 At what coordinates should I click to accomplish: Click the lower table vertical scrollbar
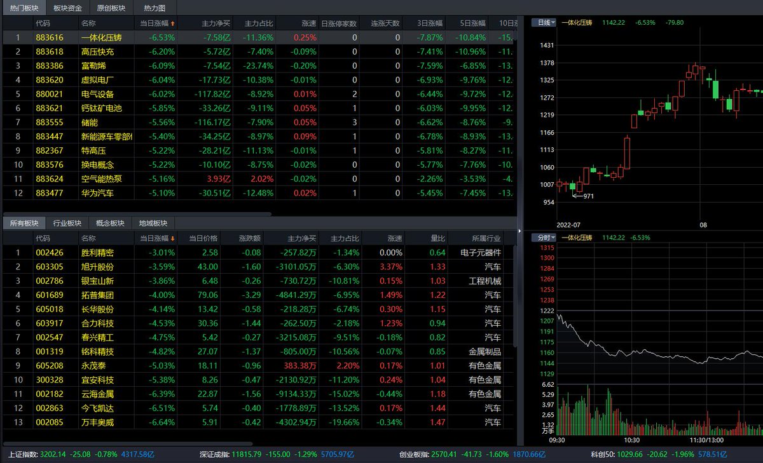coord(515,295)
